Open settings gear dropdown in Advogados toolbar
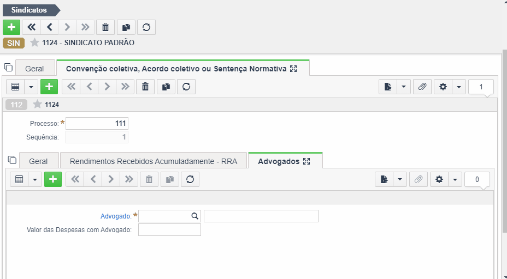507x279 pixels. point(455,179)
